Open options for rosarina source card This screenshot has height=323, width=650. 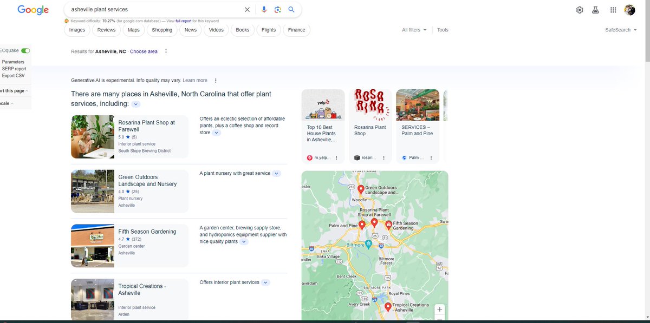(383, 158)
